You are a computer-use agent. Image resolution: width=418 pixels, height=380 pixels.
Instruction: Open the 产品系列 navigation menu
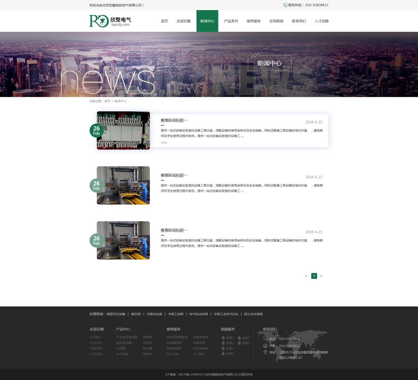231,21
